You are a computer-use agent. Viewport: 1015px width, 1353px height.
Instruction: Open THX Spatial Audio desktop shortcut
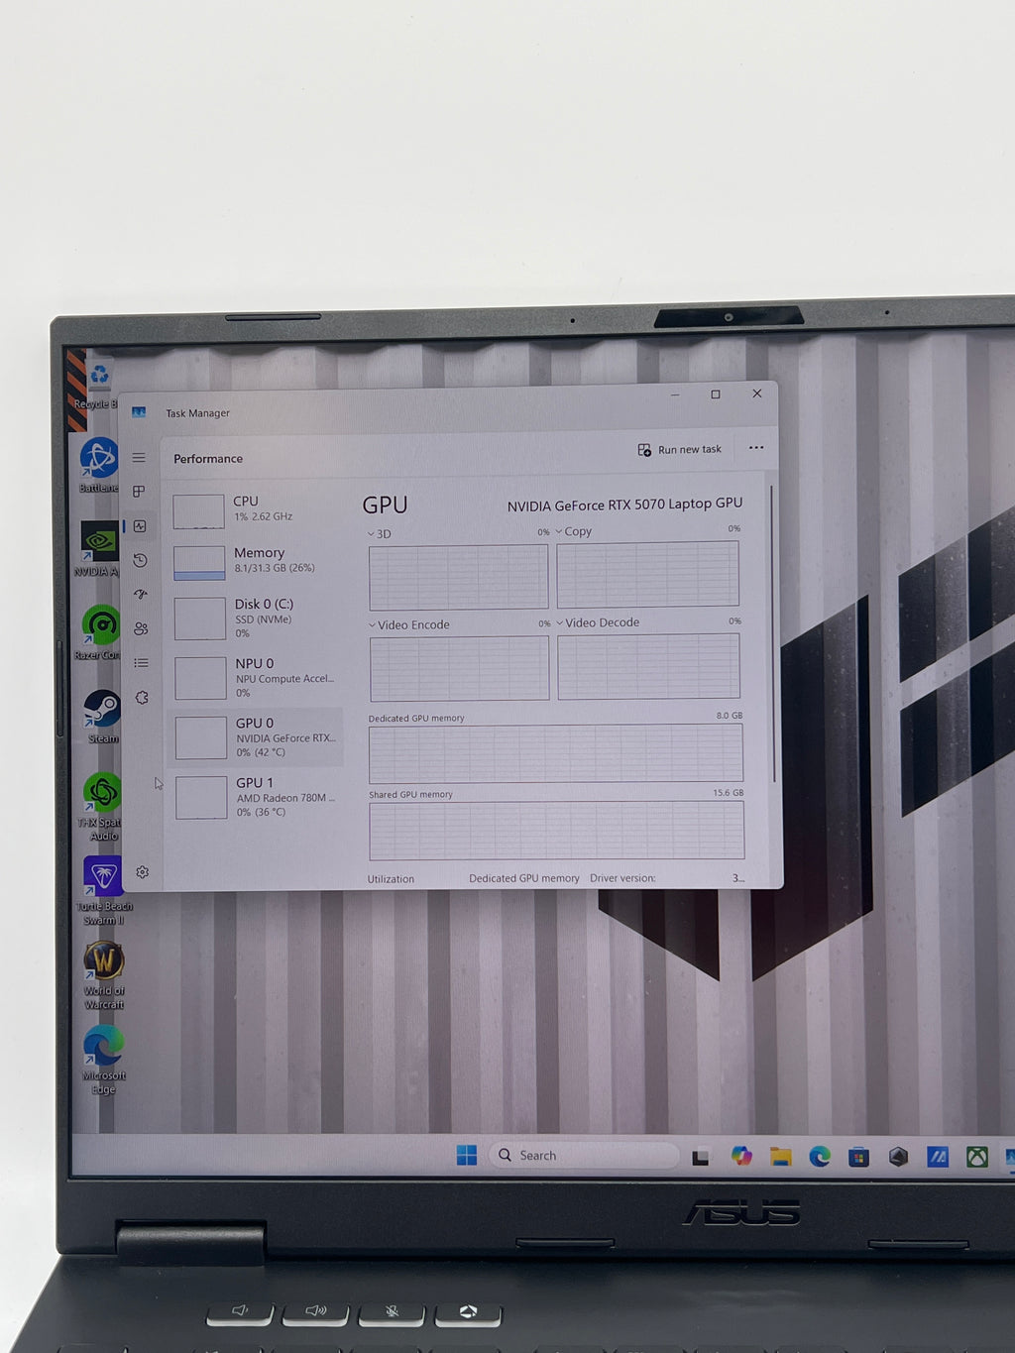coord(102,806)
